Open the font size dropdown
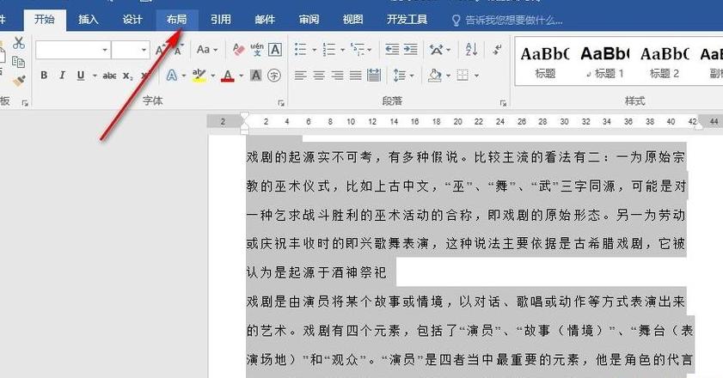This screenshot has height=378, width=723. 144,50
